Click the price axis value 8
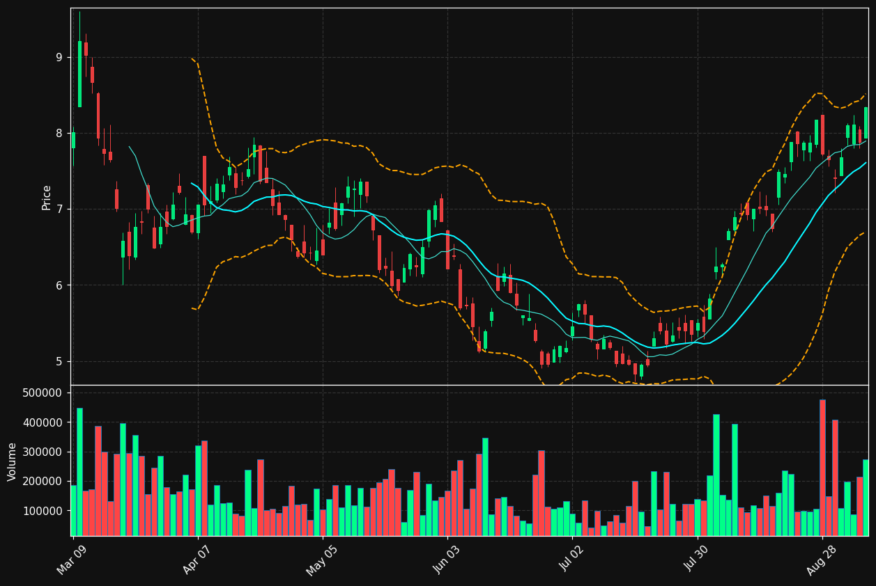Screen dimensions: 876x586 [59, 133]
